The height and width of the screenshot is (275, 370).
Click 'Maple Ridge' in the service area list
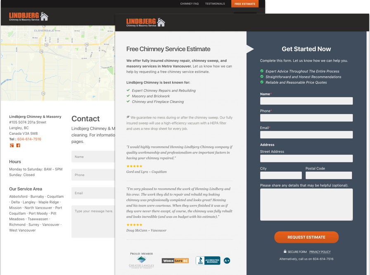click(x=49, y=202)
